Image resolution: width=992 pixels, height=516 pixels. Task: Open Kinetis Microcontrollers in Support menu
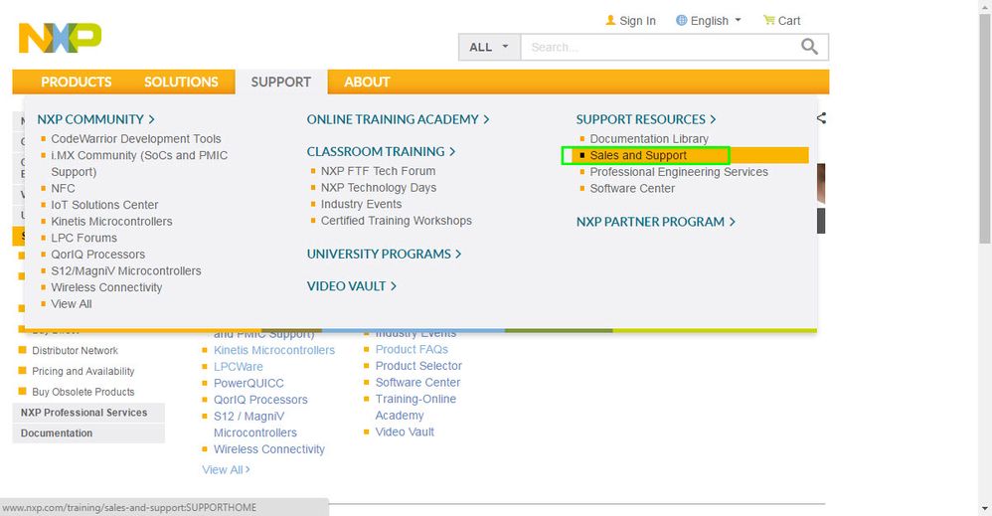pos(111,221)
